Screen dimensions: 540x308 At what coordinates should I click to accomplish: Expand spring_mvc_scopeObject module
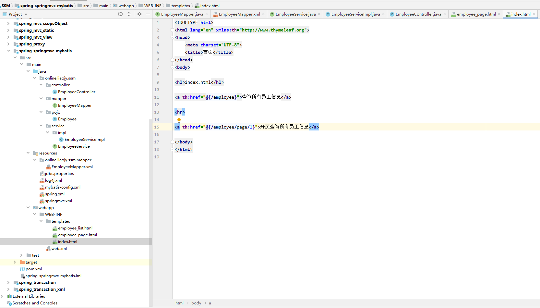pyautogui.click(x=8, y=23)
